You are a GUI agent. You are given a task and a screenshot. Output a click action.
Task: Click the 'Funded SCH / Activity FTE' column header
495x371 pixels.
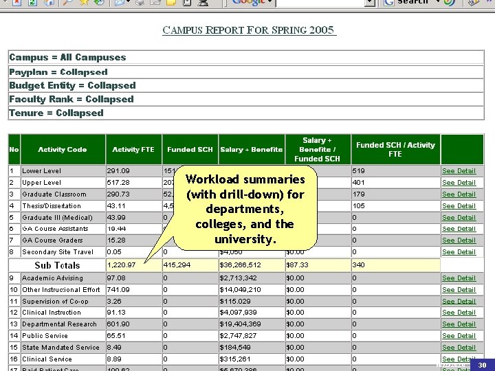pyautogui.click(x=395, y=150)
